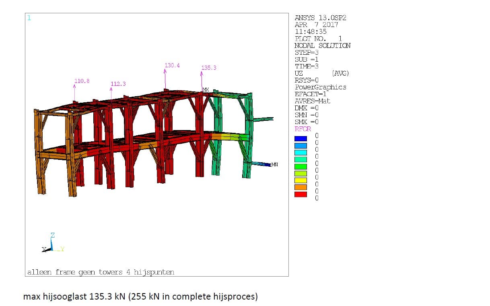The height and width of the screenshot is (306, 490).
Task: Click the red legend swatch
Action: (x=301, y=194)
